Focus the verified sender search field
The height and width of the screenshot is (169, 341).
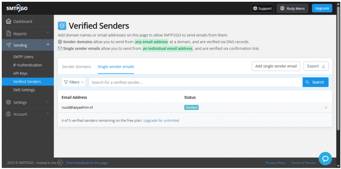pos(195,82)
